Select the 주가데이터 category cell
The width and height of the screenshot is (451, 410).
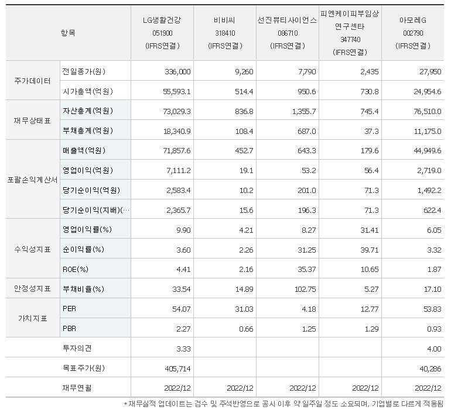tap(32, 81)
